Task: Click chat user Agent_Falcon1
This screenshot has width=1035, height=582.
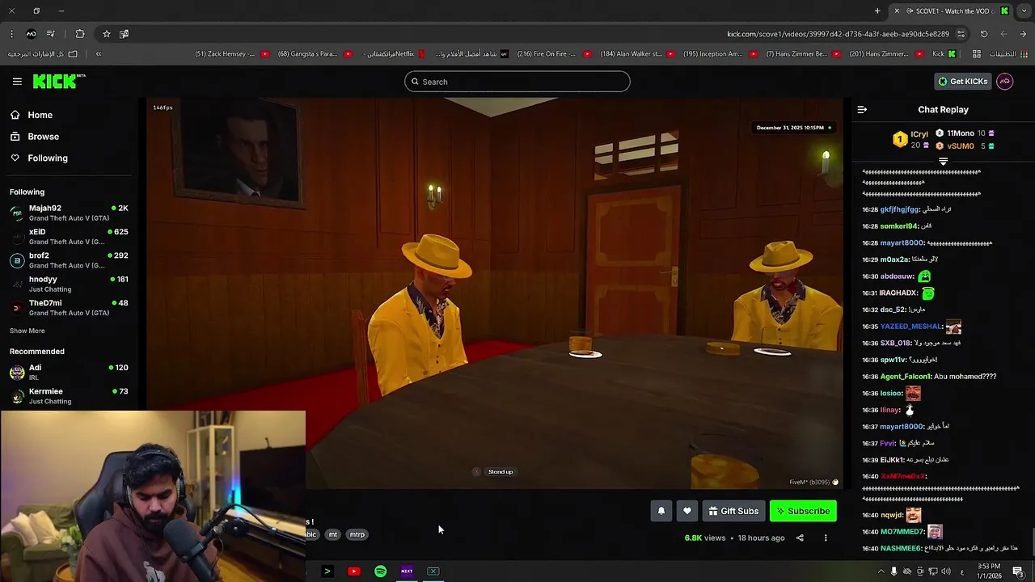Action: (904, 376)
